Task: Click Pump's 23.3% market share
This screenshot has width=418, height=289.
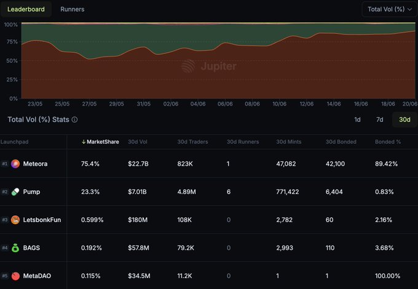Action: 90,192
